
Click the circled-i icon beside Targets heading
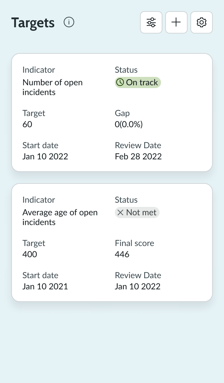tap(69, 22)
